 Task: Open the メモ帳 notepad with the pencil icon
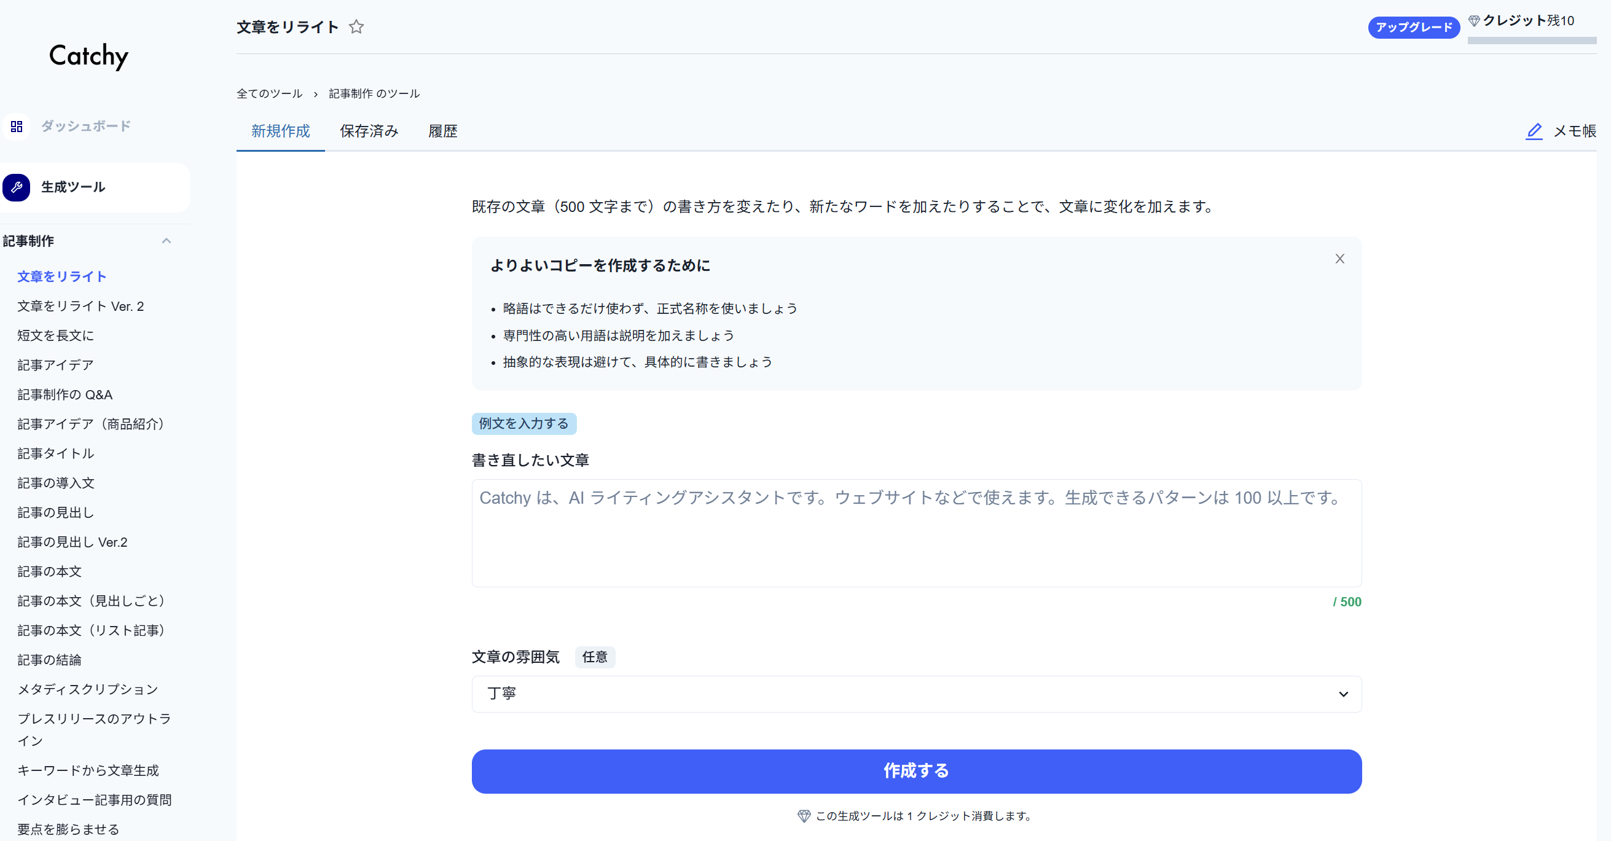tap(1534, 131)
